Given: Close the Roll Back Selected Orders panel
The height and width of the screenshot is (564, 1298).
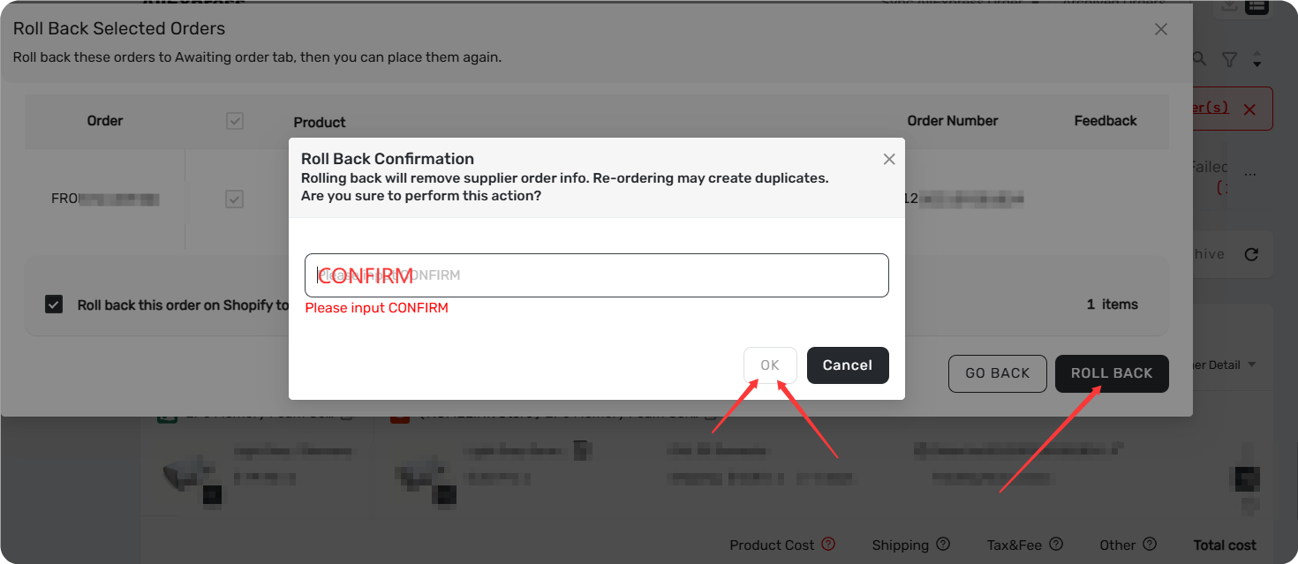Looking at the screenshot, I should 1161,29.
